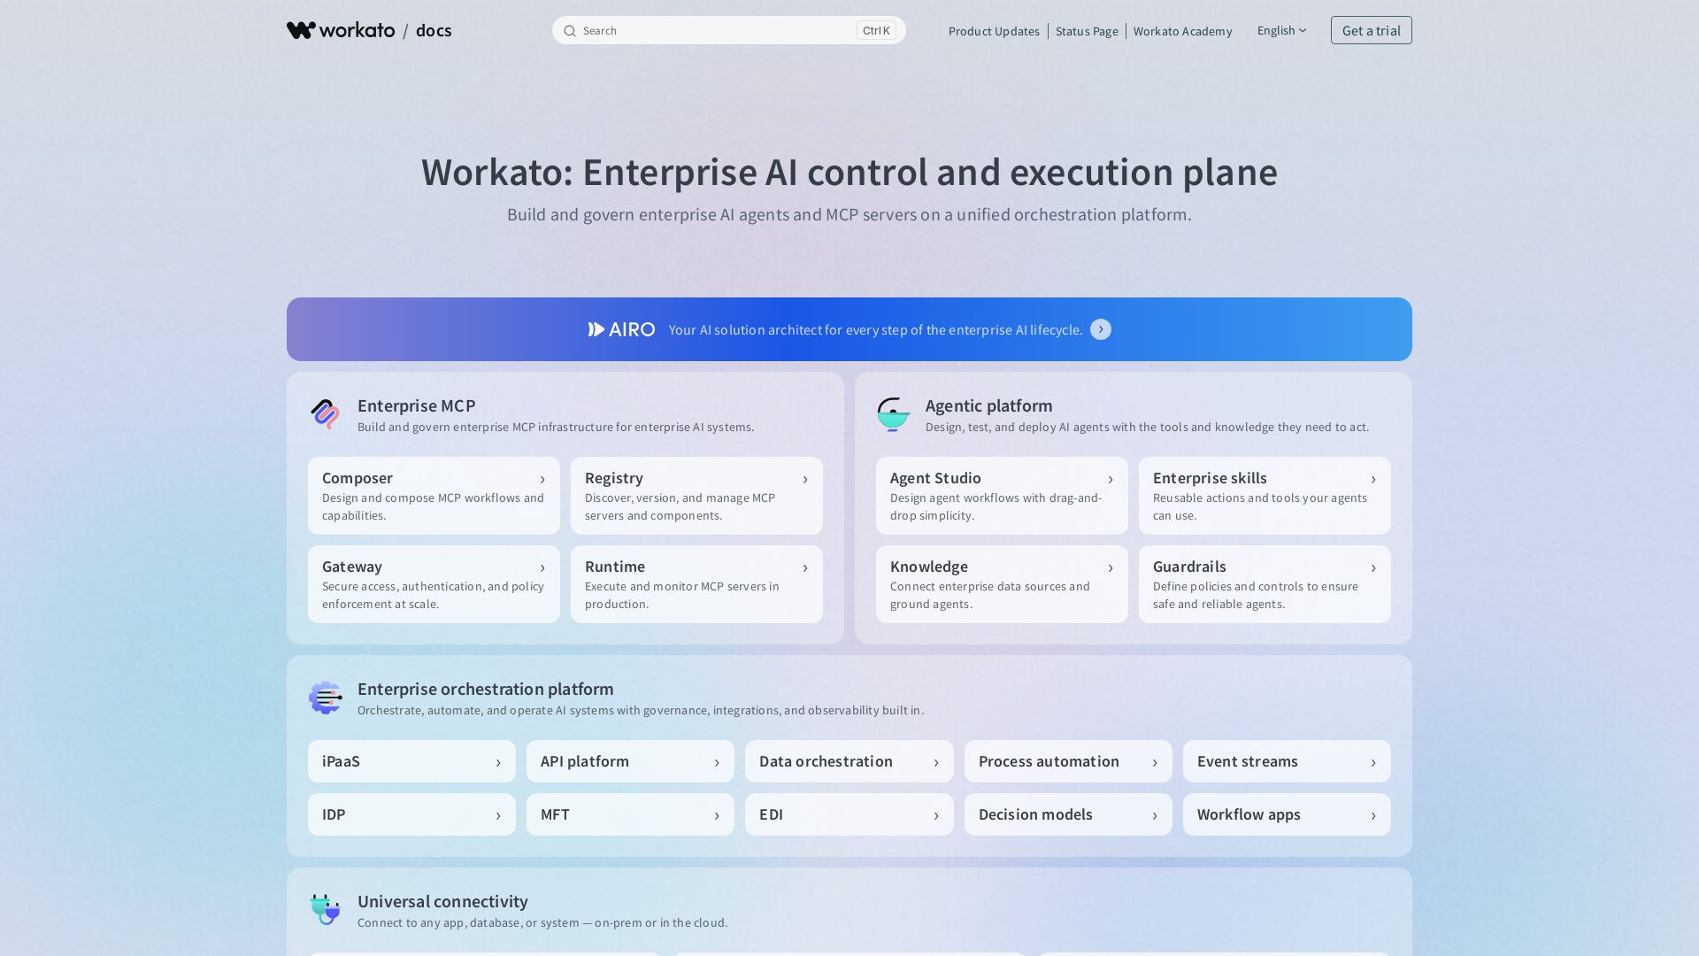
Task: Open the Runtime card title
Action: coord(615,567)
